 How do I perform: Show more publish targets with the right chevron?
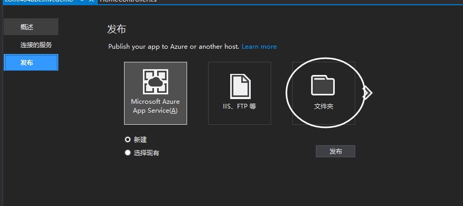pyautogui.click(x=368, y=93)
